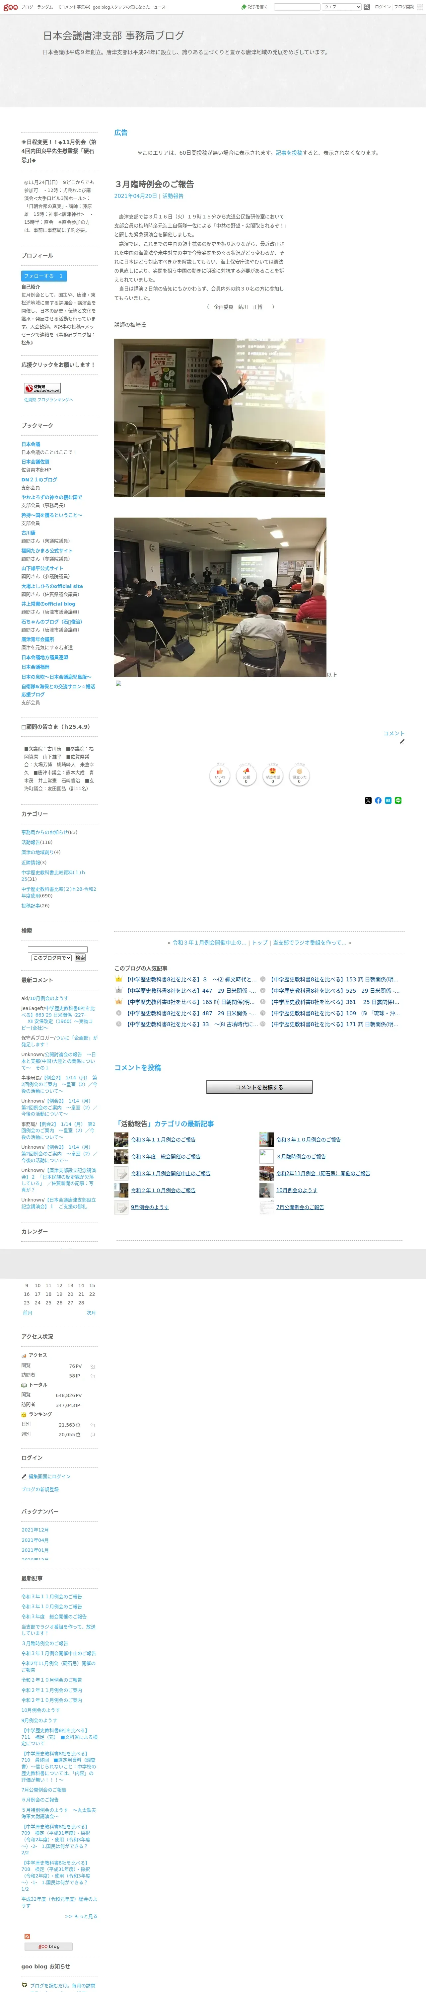This screenshot has height=1992, width=426.
Task: Click the key icon beside 編集画面にログイン
Action: tap(24, 1475)
